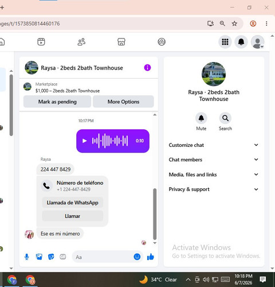Image resolution: width=275 pixels, height=287 pixels.
Task: Open Facebook menu grid icon
Action: [x=225, y=42]
